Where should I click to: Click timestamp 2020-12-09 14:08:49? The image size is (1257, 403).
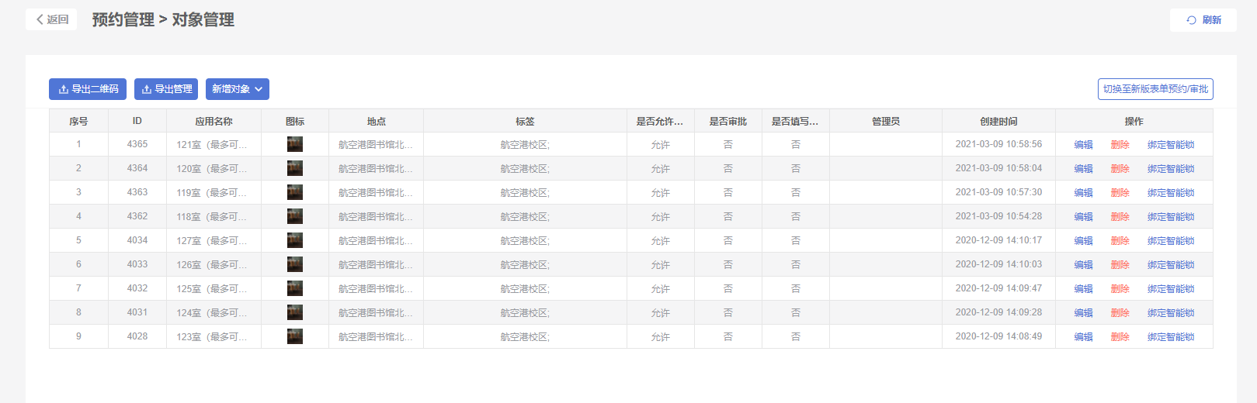(998, 336)
